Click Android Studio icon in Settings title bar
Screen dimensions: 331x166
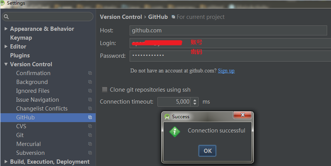(3, 3)
